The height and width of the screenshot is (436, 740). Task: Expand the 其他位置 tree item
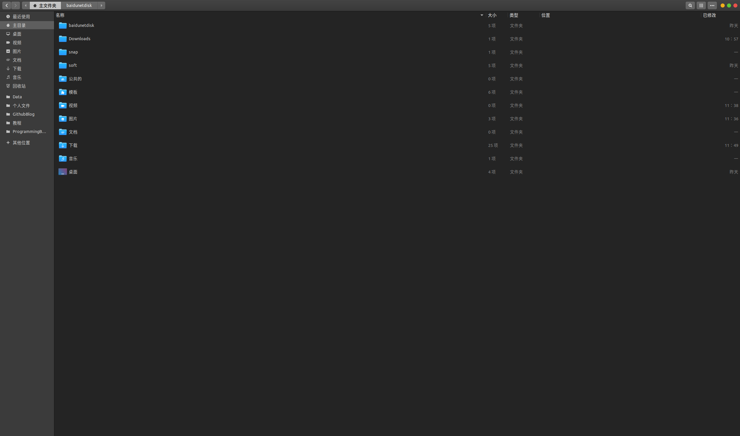coord(7,143)
